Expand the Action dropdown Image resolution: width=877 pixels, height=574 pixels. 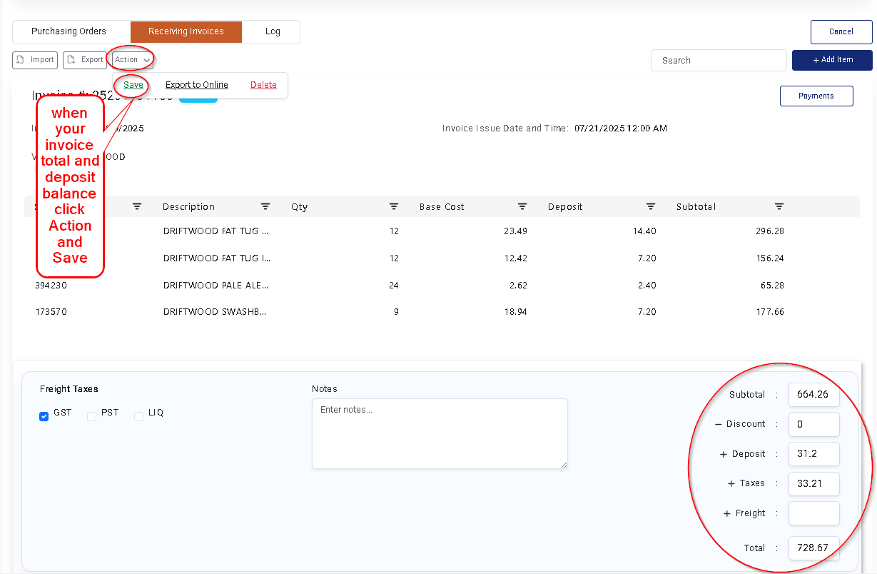point(133,60)
